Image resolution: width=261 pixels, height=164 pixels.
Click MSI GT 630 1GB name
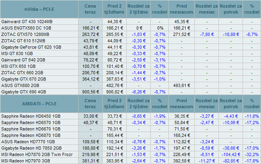17,53
